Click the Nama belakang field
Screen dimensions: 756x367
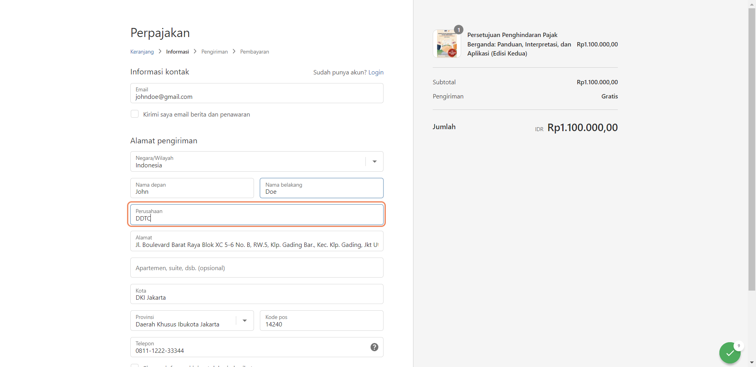pyautogui.click(x=322, y=188)
